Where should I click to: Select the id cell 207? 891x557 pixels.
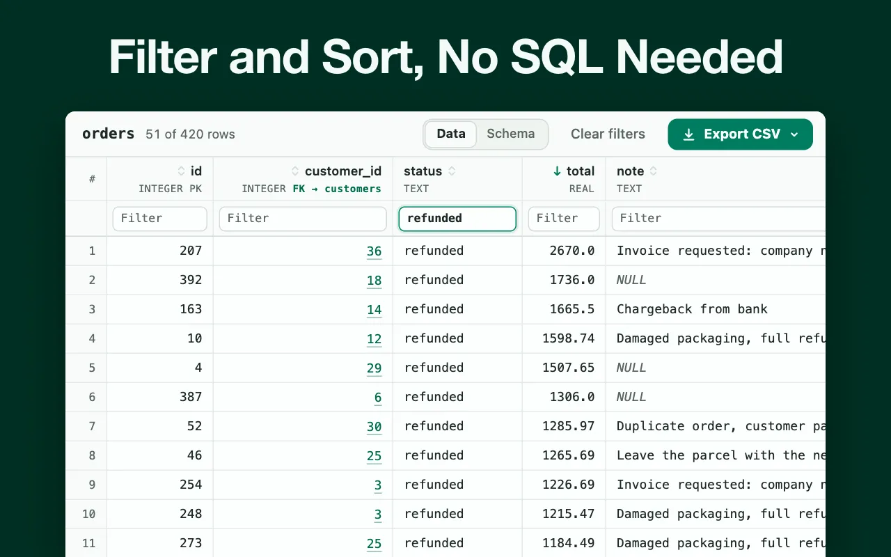(160, 251)
